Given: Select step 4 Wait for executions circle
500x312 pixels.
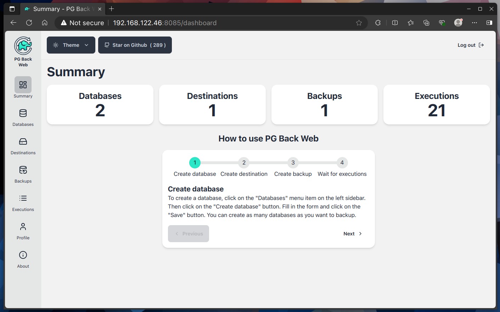Looking at the screenshot, I should coord(342,163).
